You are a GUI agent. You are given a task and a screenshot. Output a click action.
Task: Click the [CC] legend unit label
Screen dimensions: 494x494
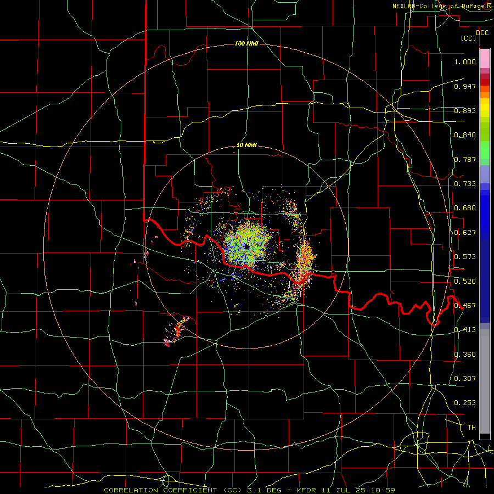click(x=468, y=38)
